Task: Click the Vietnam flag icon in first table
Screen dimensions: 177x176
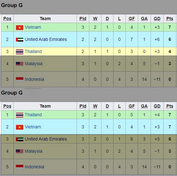Action: 19,27
